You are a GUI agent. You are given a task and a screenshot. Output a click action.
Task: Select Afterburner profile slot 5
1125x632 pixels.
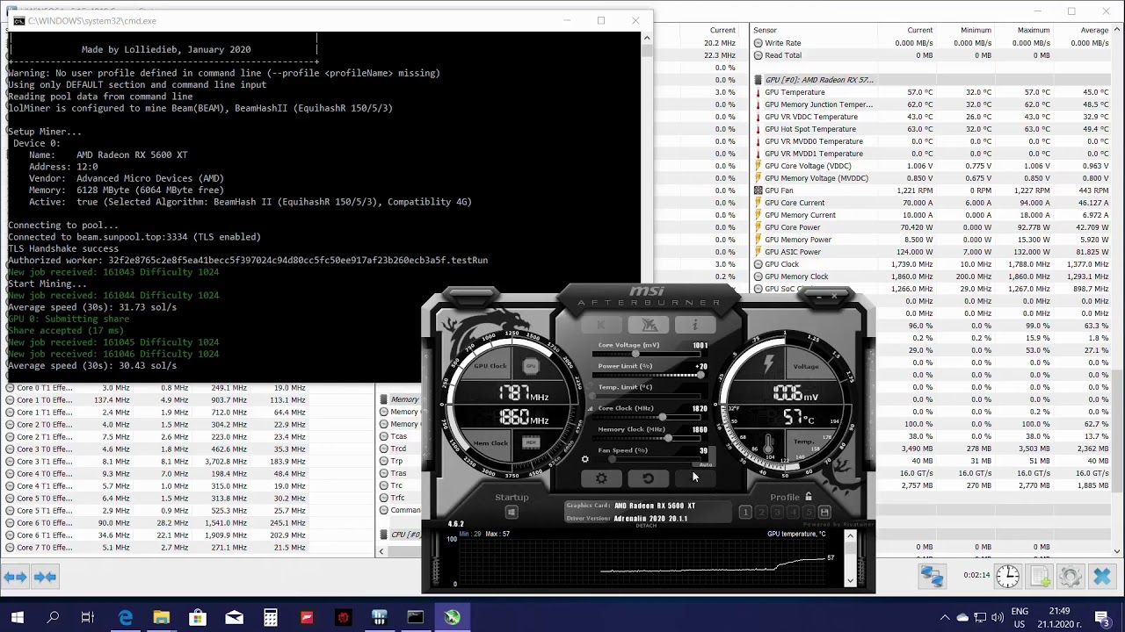coord(809,513)
